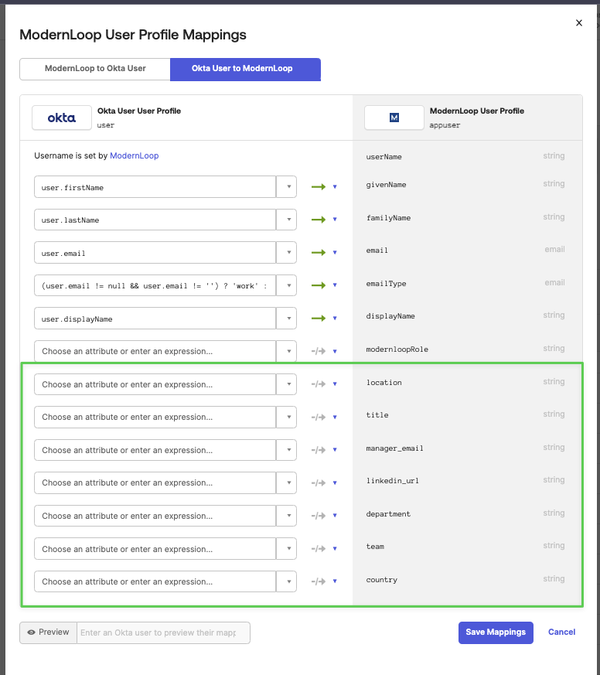Image resolution: width=600 pixels, height=675 pixels.
Task: Click green mapping arrow in the user.email row
Action: click(x=319, y=253)
